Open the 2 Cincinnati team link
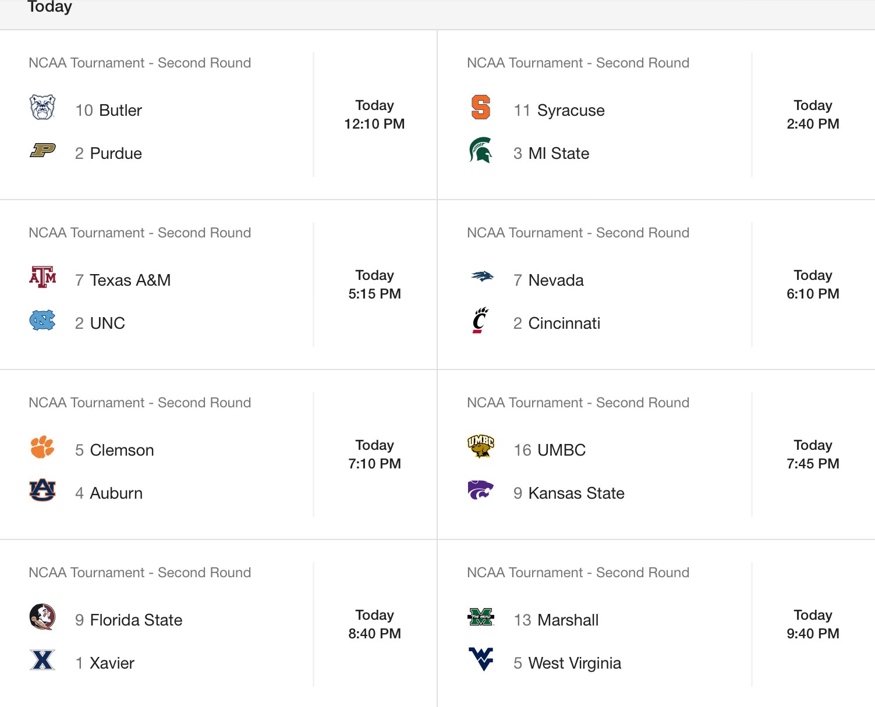Viewport: 875px width, 707px height. (x=557, y=323)
